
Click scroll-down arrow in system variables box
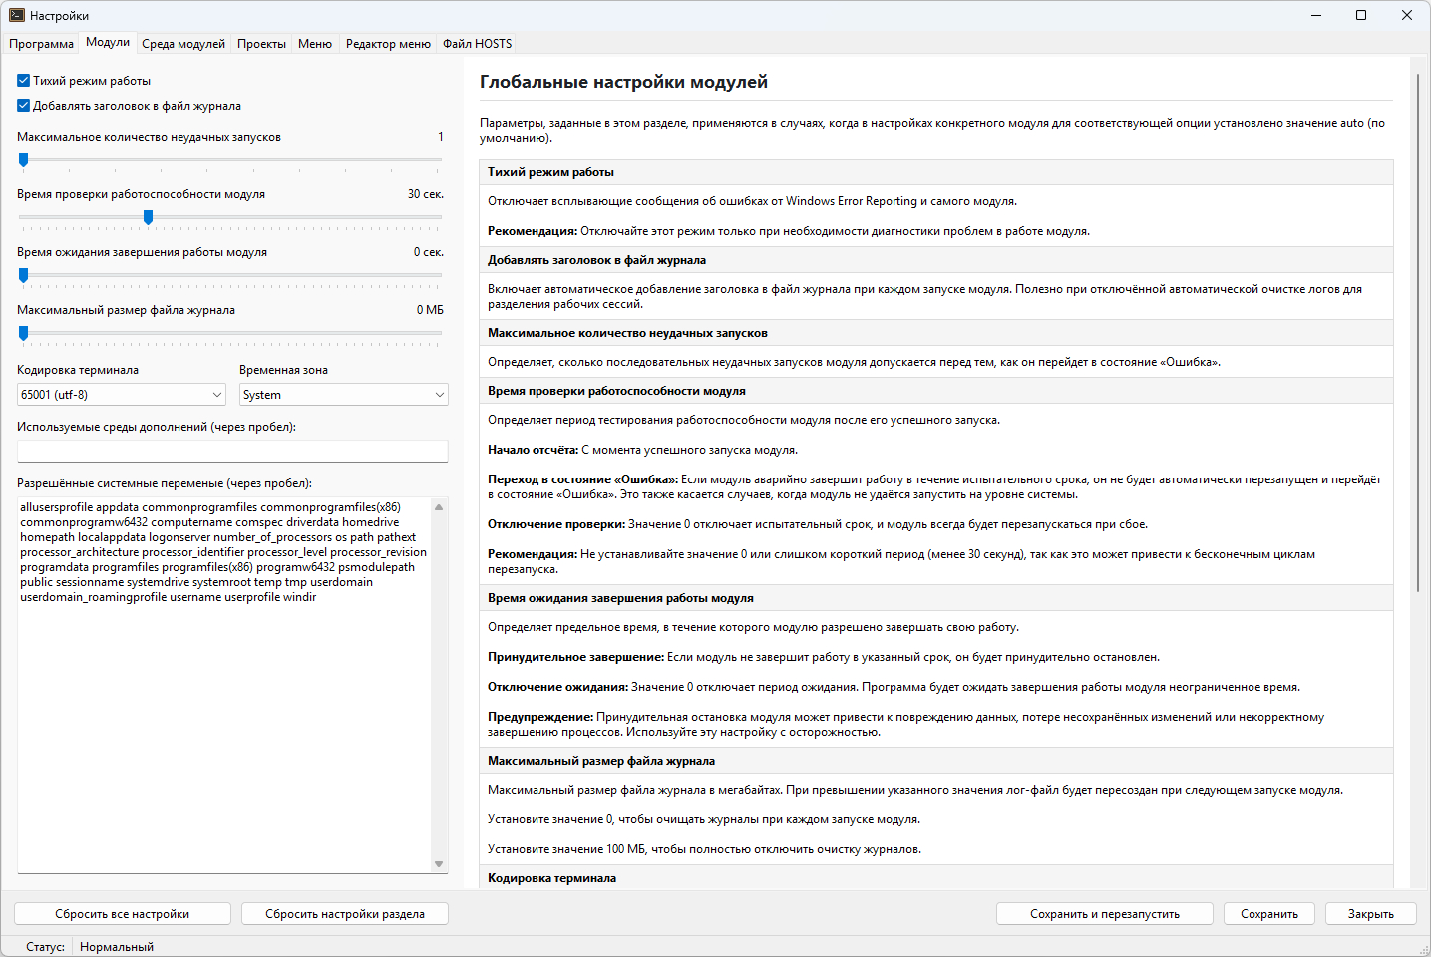click(x=439, y=864)
